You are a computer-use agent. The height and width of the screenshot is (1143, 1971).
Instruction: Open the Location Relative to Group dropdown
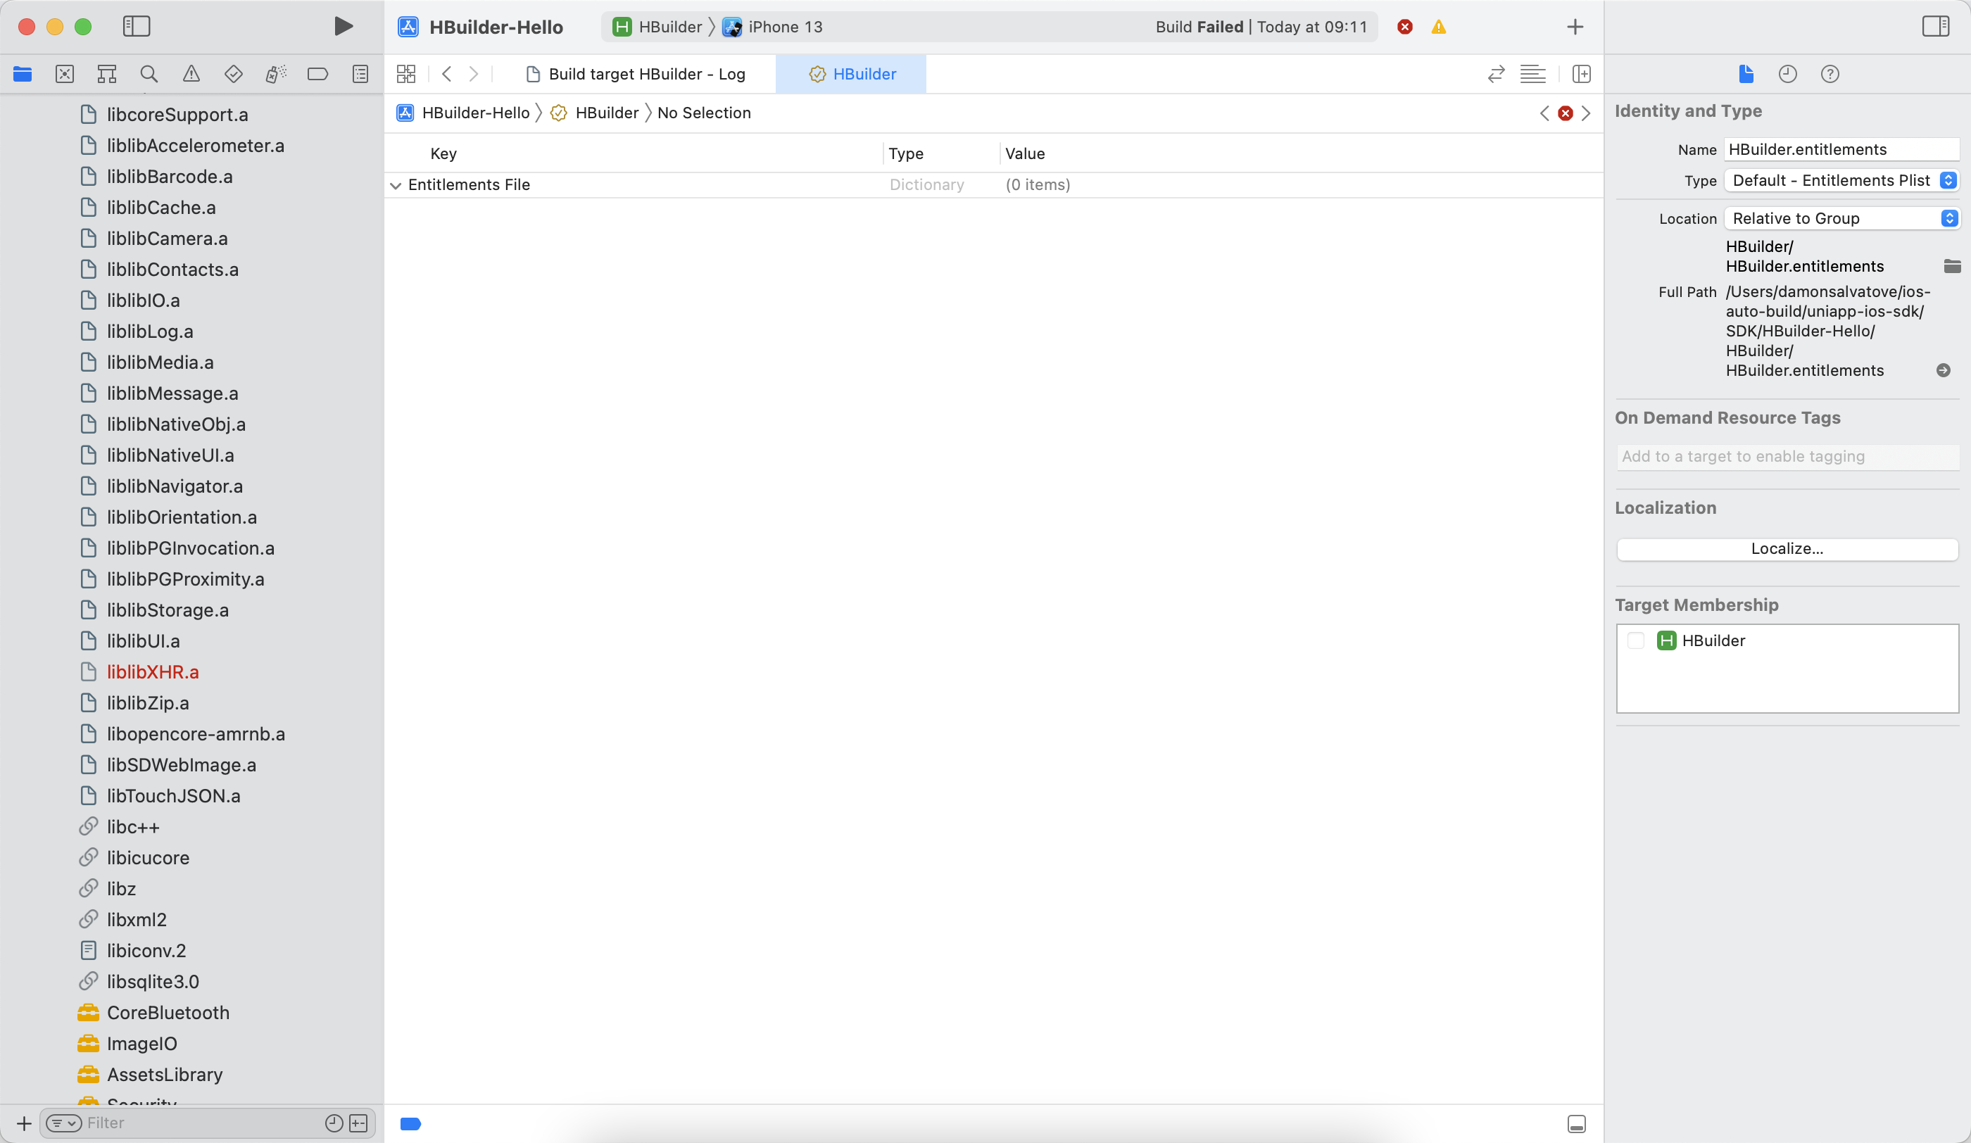click(x=1843, y=218)
